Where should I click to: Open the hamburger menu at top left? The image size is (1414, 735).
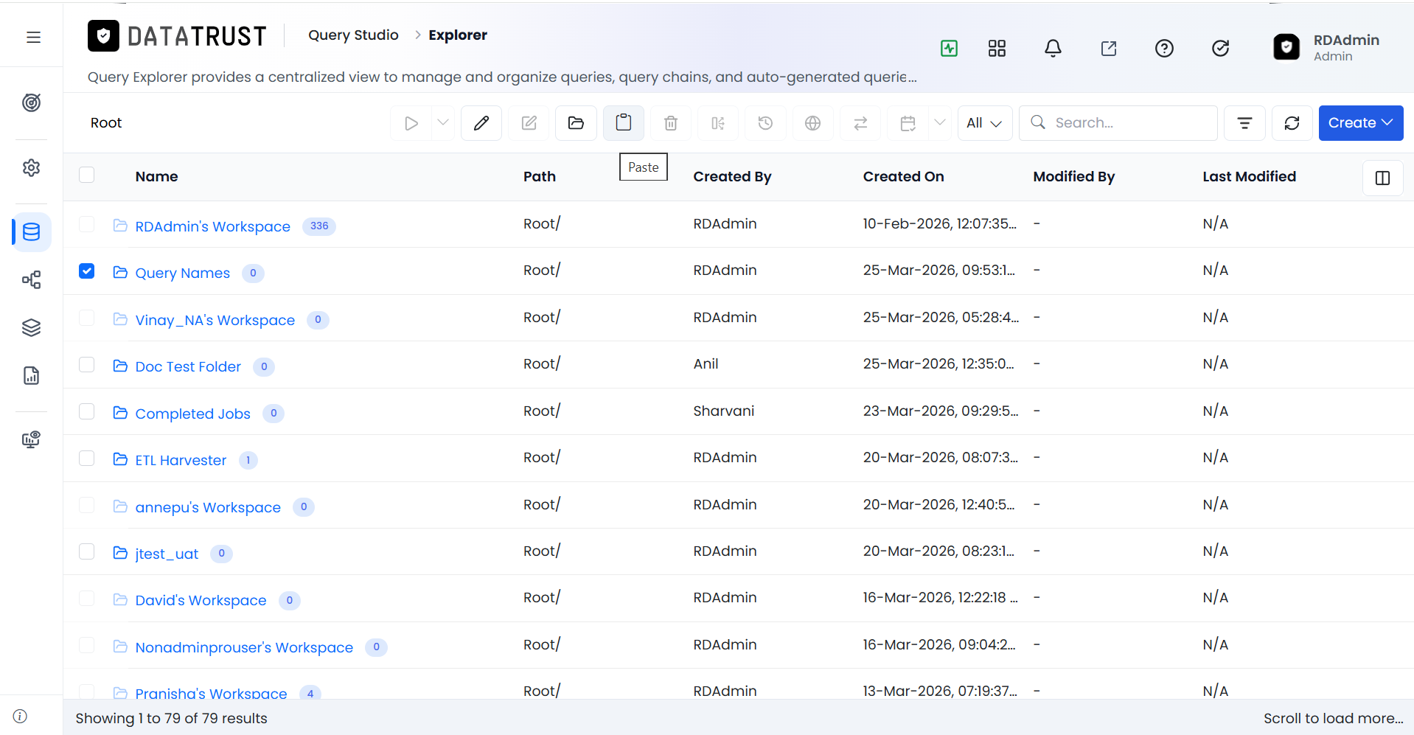tap(33, 37)
